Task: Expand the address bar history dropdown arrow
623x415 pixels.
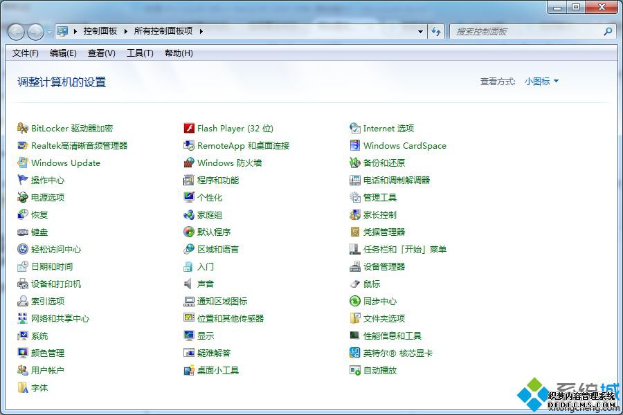Action: pos(420,31)
